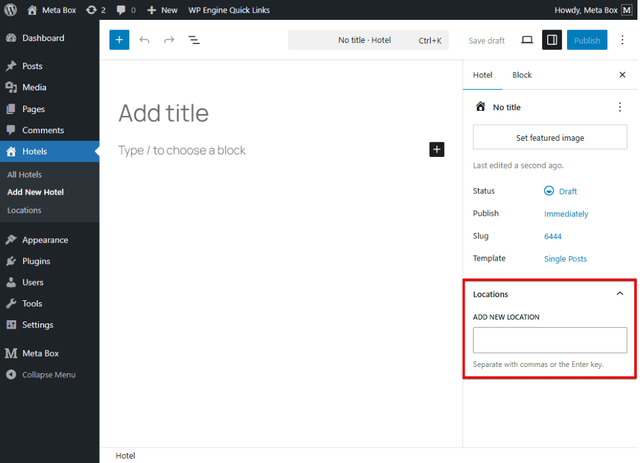Click the laptop preview view icon
This screenshot has height=463, width=640.
527,40
